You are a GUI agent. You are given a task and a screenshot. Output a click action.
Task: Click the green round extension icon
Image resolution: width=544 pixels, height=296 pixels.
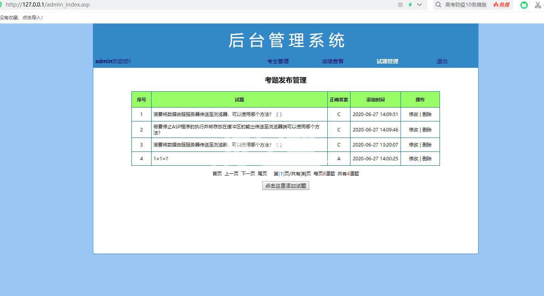pyautogui.click(x=524, y=5)
